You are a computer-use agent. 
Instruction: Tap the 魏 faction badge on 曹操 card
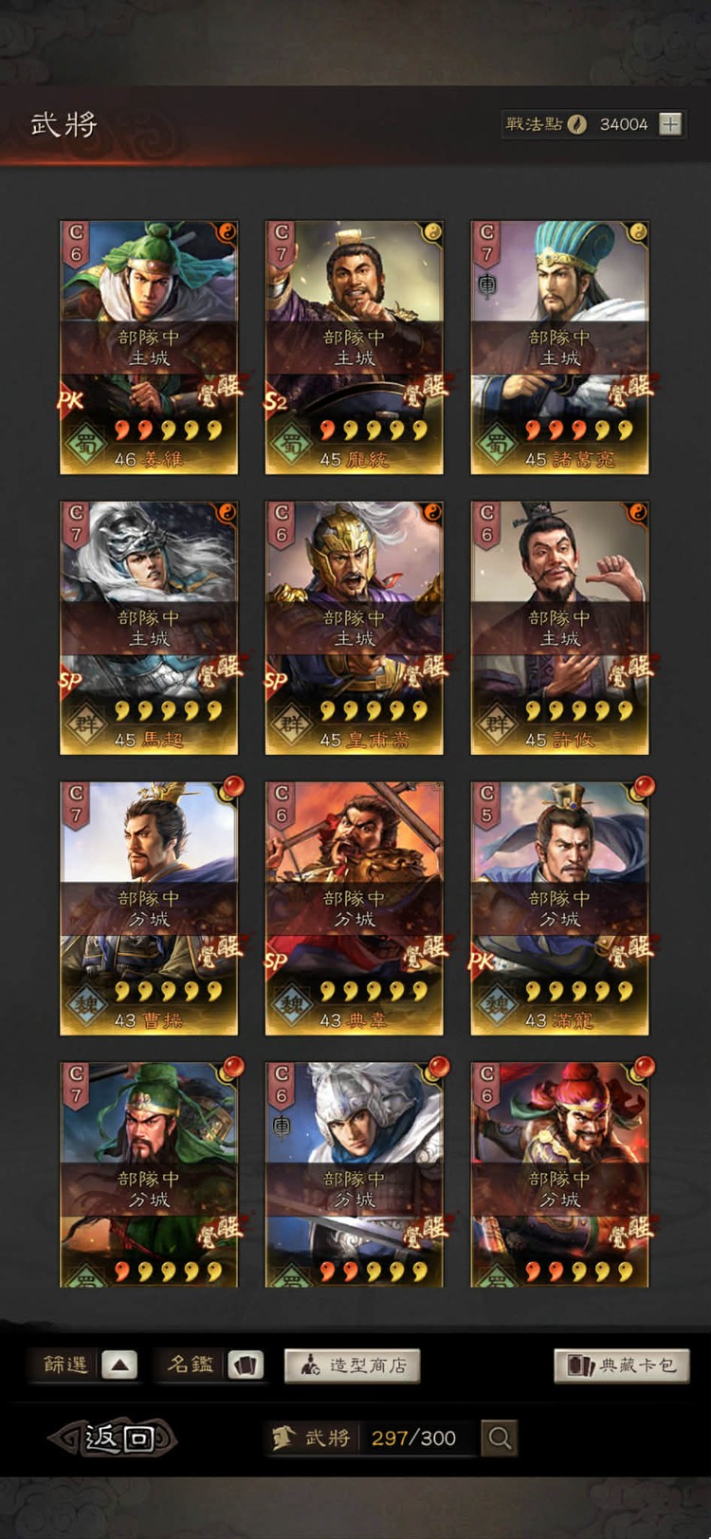(86, 1004)
